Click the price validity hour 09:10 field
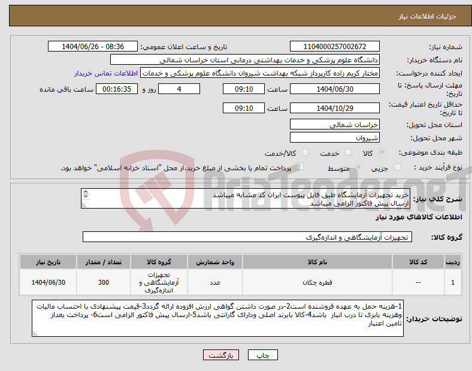 [244, 108]
